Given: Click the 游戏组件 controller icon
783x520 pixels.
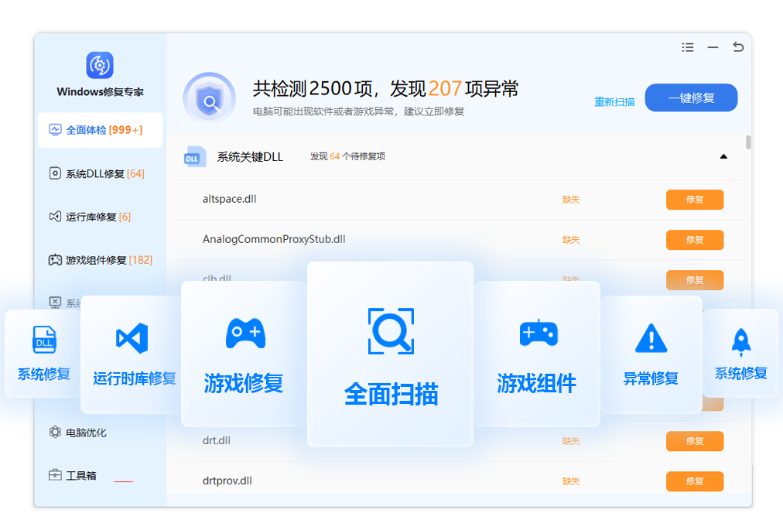Looking at the screenshot, I should click(538, 334).
